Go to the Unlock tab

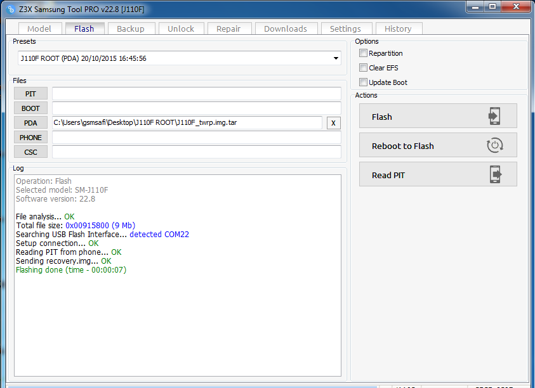(x=181, y=29)
